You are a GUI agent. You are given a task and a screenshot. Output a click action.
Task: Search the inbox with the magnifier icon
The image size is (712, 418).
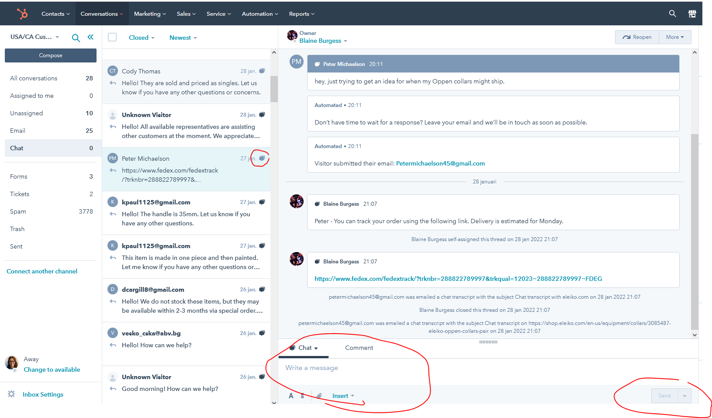[76, 38]
